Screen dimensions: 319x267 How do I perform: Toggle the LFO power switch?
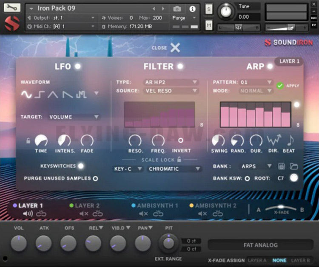78,67
